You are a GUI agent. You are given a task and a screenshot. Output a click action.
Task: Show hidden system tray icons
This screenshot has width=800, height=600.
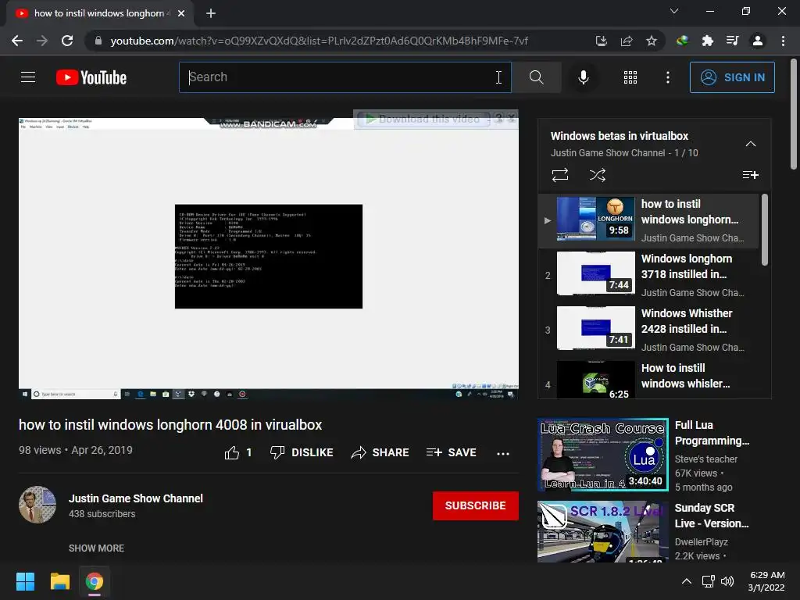click(687, 581)
